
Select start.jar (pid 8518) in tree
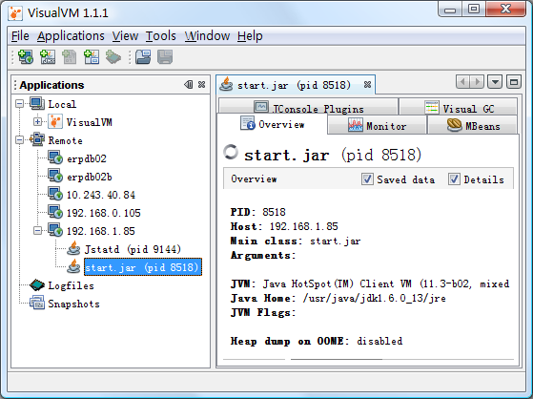coord(143,267)
